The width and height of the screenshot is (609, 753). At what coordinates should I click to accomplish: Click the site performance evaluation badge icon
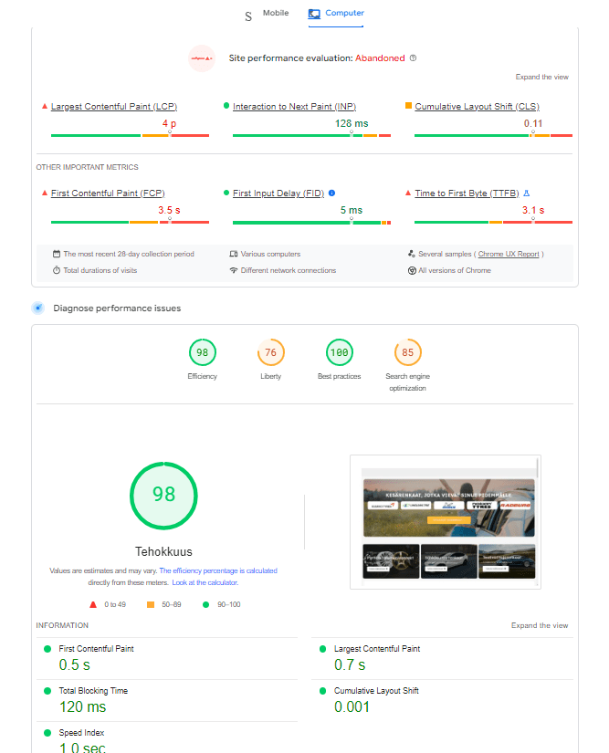202,58
